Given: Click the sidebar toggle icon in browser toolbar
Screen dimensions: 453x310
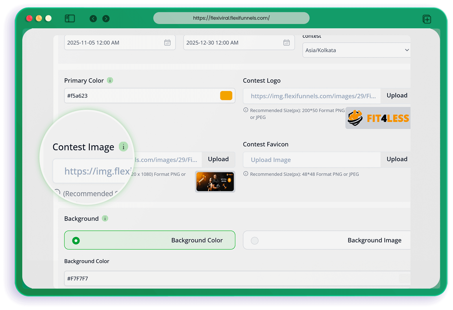Looking at the screenshot, I should [70, 18].
